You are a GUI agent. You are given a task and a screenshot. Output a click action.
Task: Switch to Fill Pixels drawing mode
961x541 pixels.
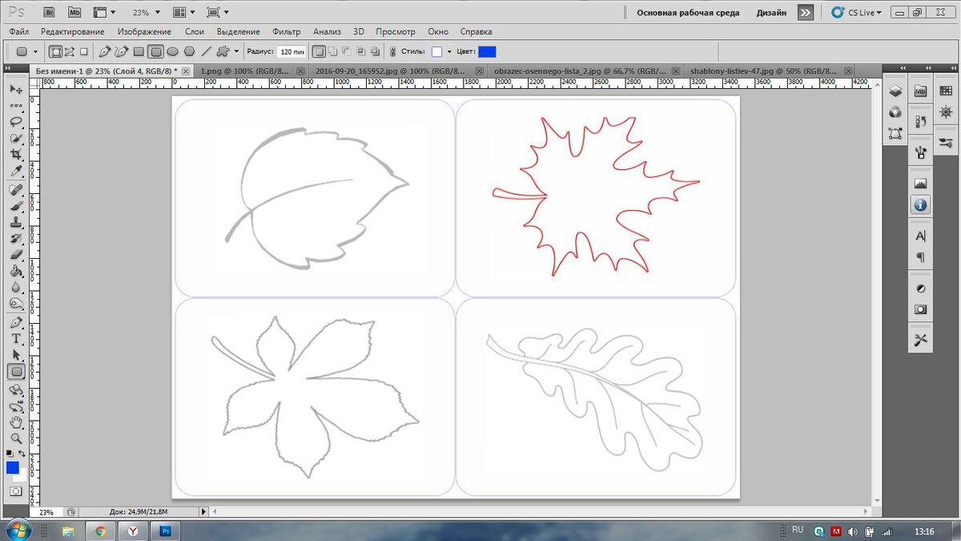[x=83, y=51]
